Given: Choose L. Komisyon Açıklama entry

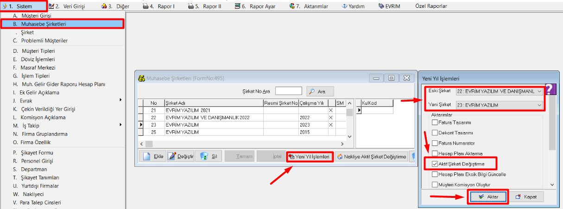Looking at the screenshot, I should pos(63,117).
